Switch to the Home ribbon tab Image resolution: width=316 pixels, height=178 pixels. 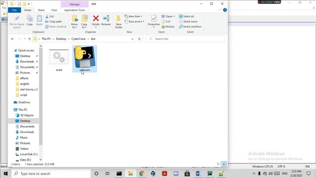pyautogui.click(x=28, y=10)
